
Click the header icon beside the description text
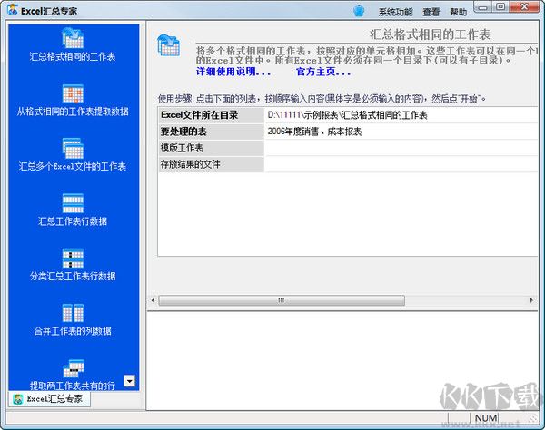pyautogui.click(x=169, y=45)
